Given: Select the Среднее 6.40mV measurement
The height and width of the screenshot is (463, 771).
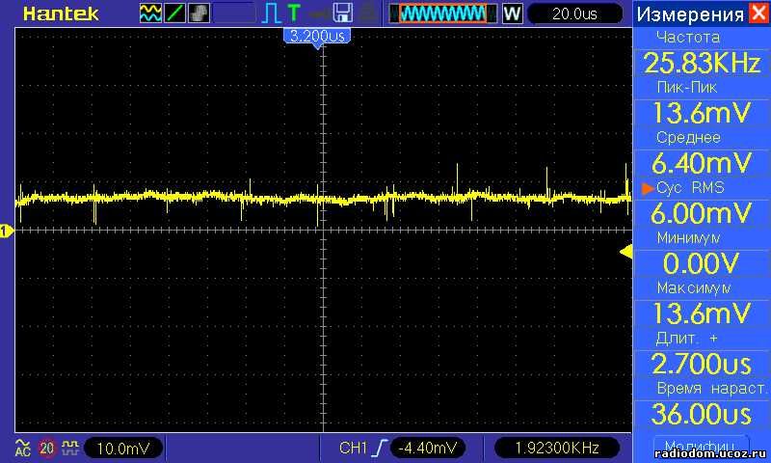Looking at the screenshot, I should tap(702, 153).
